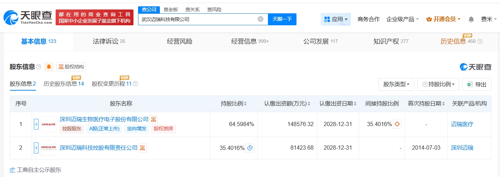The image size is (500, 177).
Task: Clear the search box text
Action: click(x=261, y=19)
